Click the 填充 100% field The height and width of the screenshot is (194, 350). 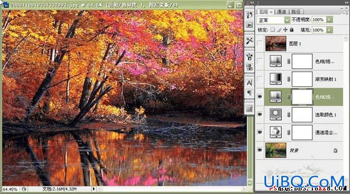click(x=319, y=29)
